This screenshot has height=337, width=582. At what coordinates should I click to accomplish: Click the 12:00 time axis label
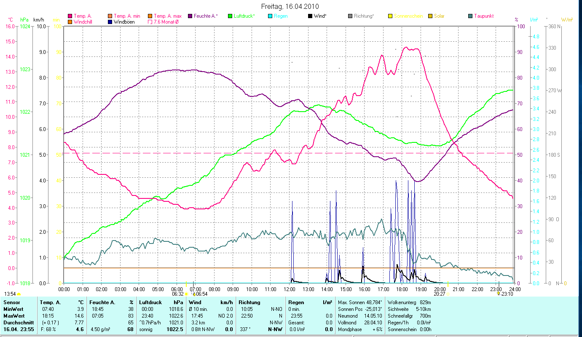pos(289,289)
